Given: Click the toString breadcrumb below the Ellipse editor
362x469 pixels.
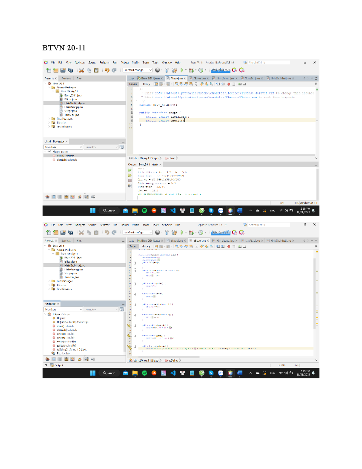Looking at the screenshot, I should pos(173,360).
